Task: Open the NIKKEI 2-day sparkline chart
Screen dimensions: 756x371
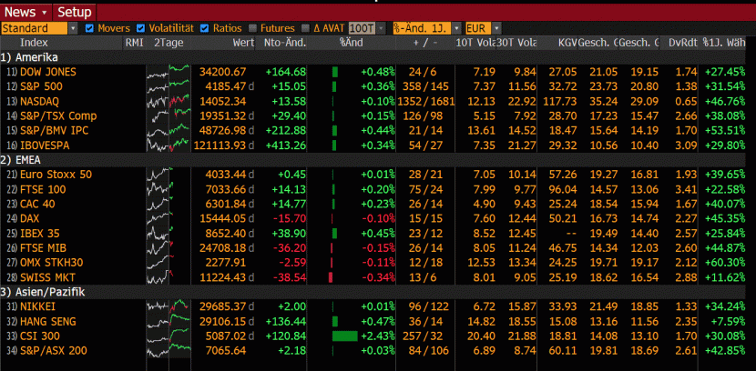Action: click(x=169, y=306)
